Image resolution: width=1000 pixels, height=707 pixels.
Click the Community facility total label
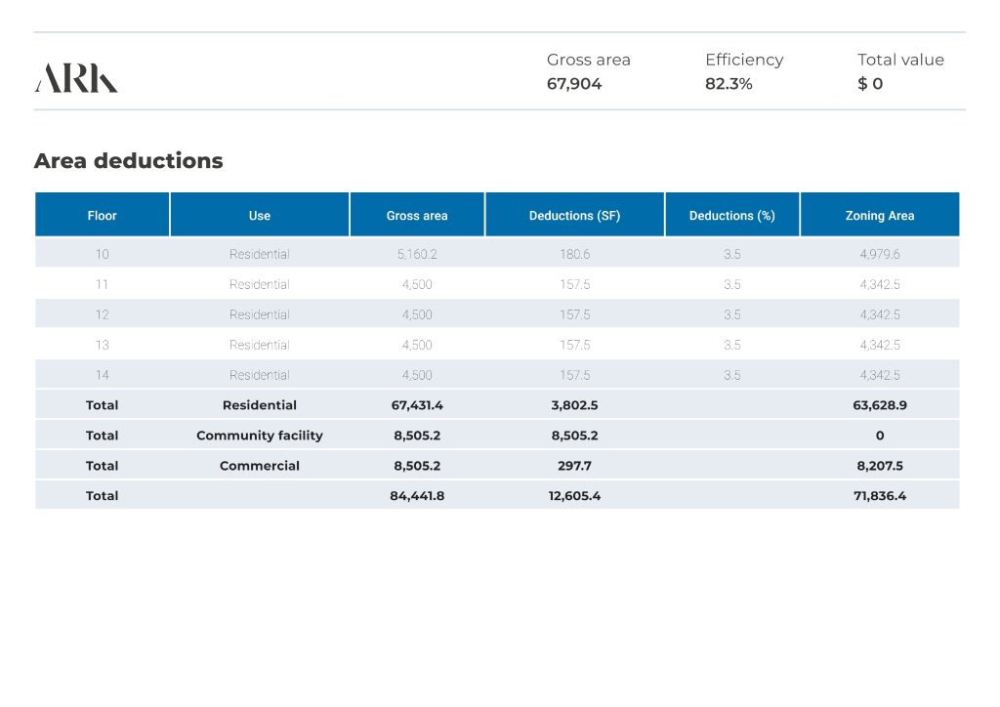coord(260,436)
